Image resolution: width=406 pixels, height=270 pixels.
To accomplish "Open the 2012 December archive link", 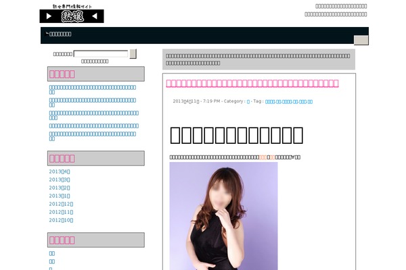I will pyautogui.click(x=61, y=204).
